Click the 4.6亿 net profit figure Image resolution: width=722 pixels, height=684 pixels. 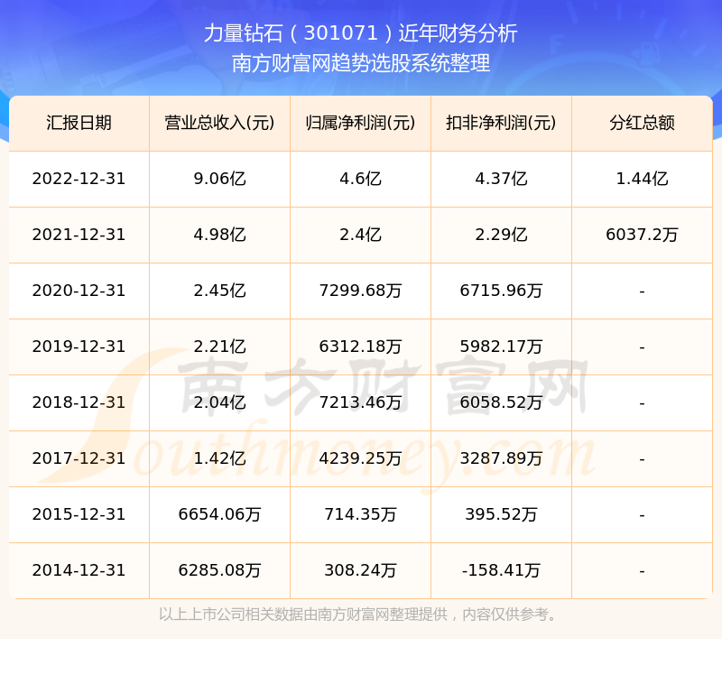coord(359,179)
